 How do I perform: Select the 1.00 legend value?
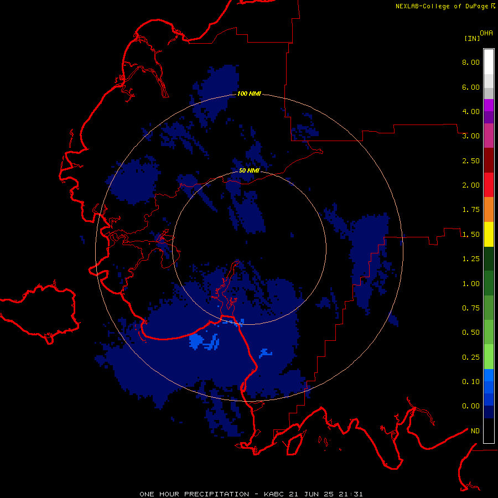(471, 284)
